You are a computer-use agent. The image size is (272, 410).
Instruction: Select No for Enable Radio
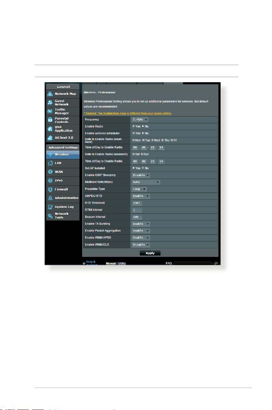[143, 126]
